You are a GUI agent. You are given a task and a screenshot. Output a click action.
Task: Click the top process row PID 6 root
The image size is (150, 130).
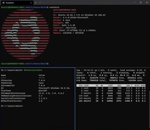pos(111,91)
